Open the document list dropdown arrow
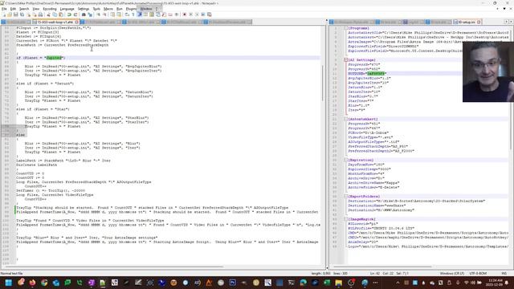 (x=504, y=9)
